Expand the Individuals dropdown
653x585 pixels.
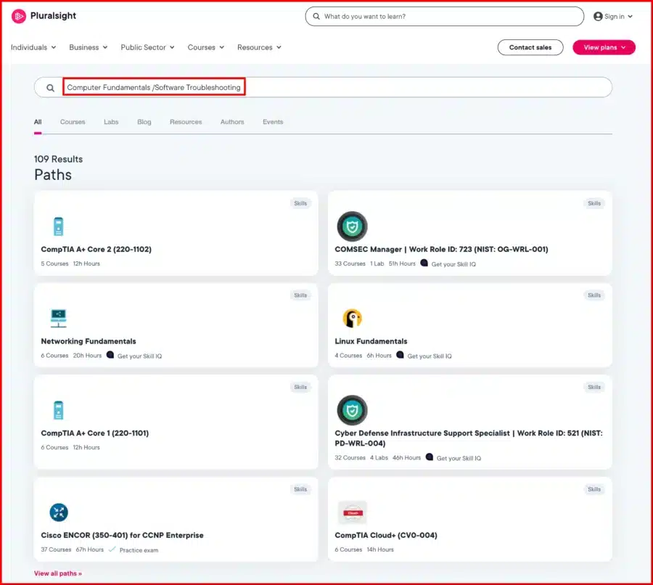(33, 46)
